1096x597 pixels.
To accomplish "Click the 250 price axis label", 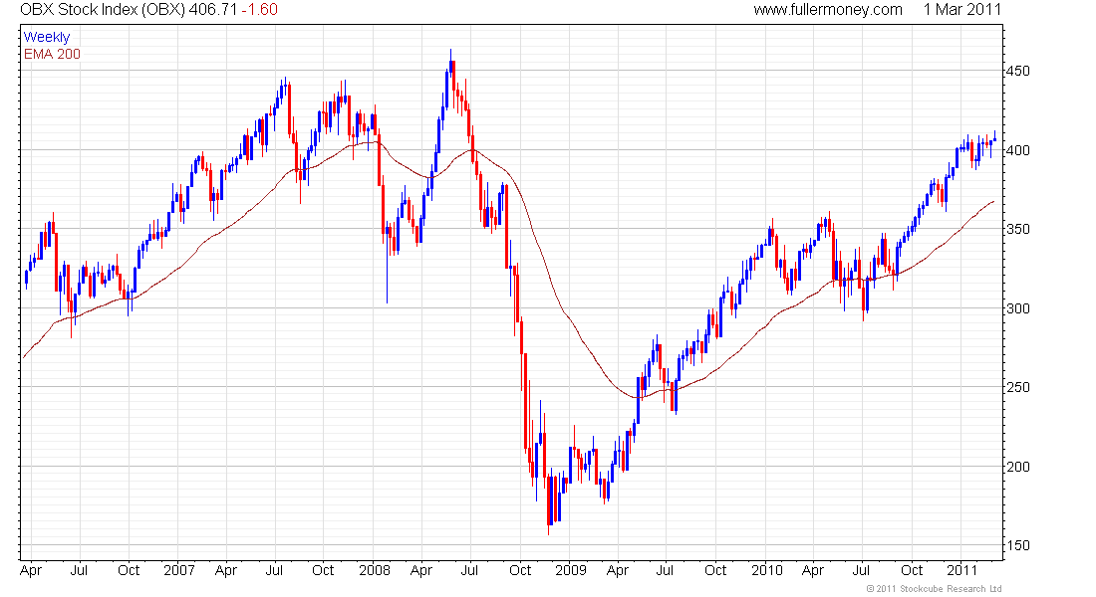I will click(x=1017, y=387).
